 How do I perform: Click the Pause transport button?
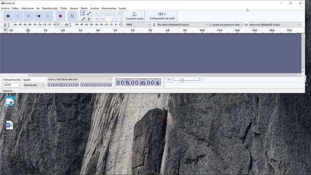click(8, 16)
